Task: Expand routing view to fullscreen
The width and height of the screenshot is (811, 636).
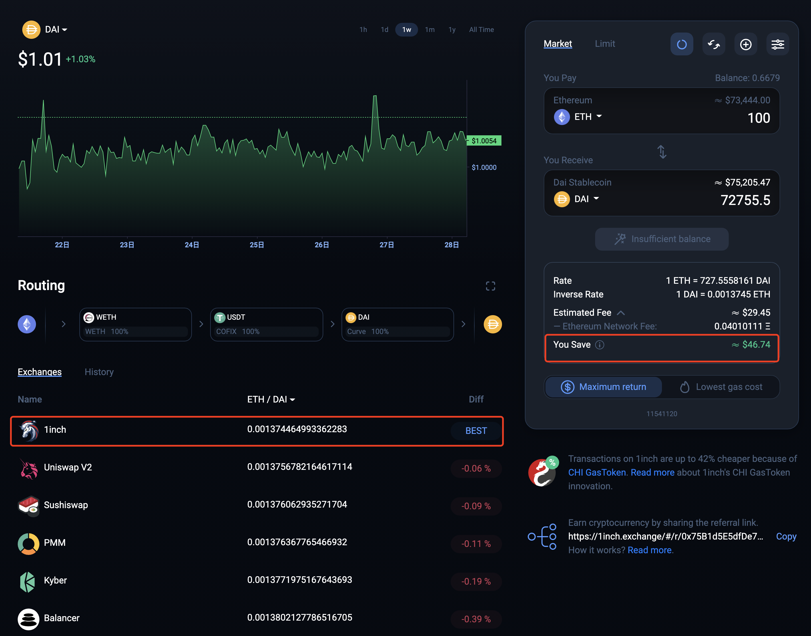Action: tap(490, 286)
